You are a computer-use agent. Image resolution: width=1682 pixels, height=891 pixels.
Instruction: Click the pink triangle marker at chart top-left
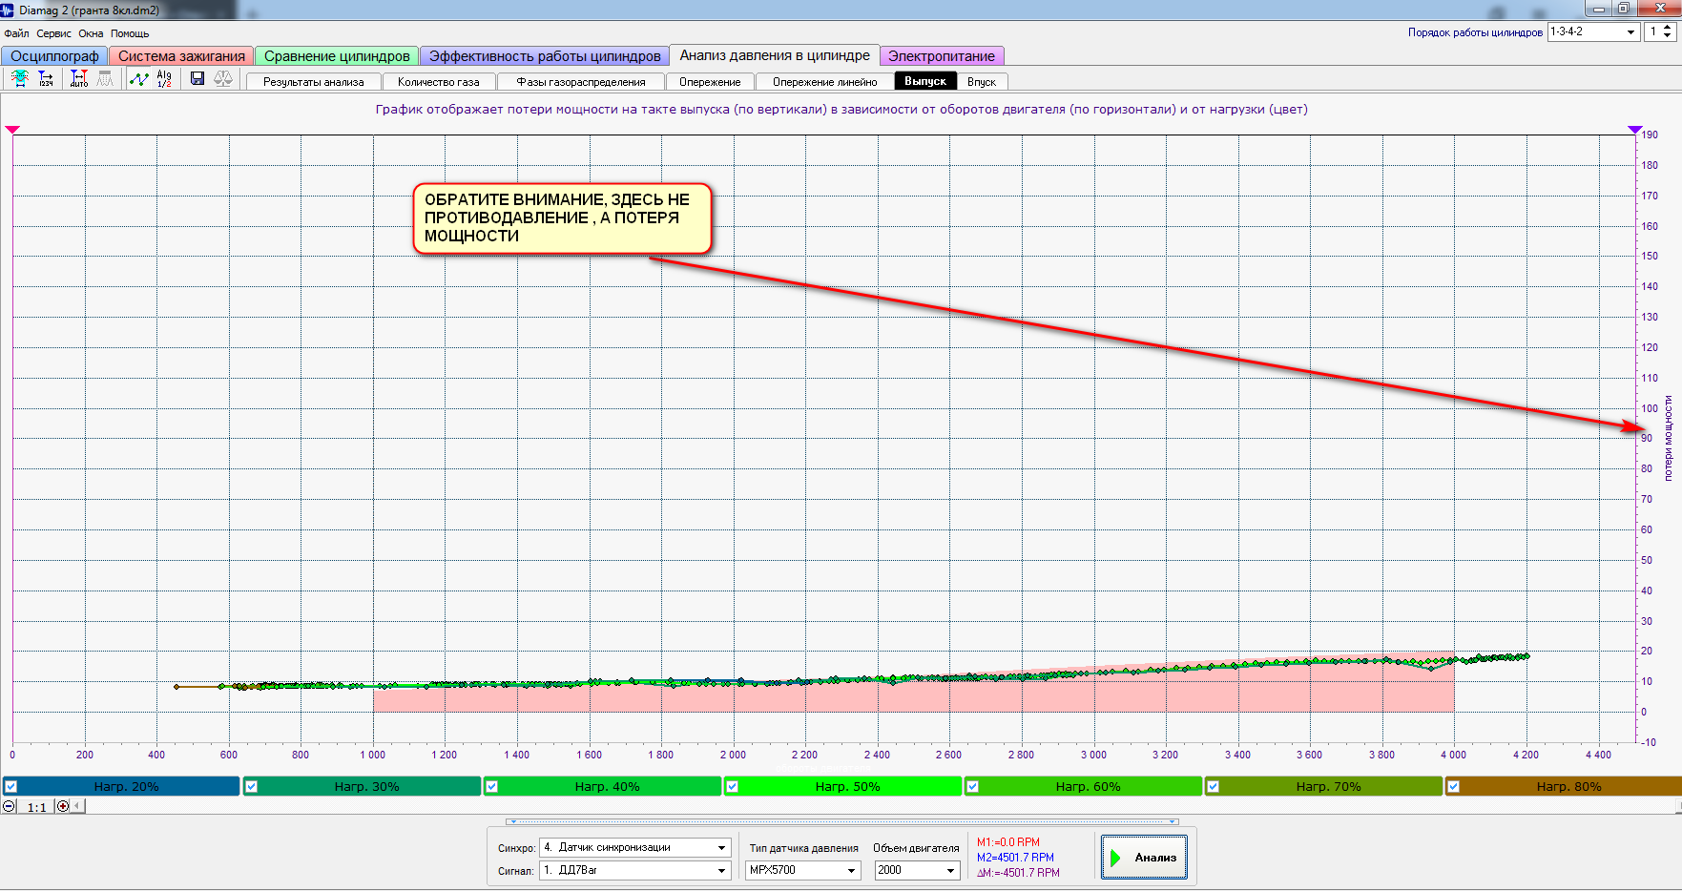(x=12, y=129)
